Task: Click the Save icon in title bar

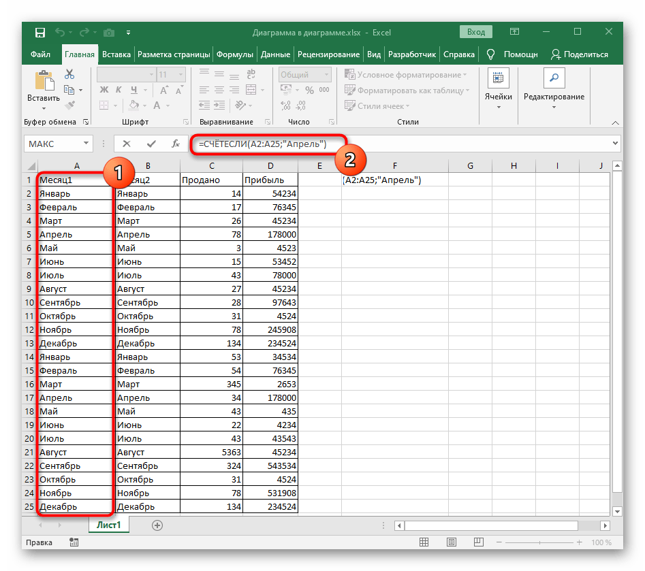Action: tap(40, 33)
